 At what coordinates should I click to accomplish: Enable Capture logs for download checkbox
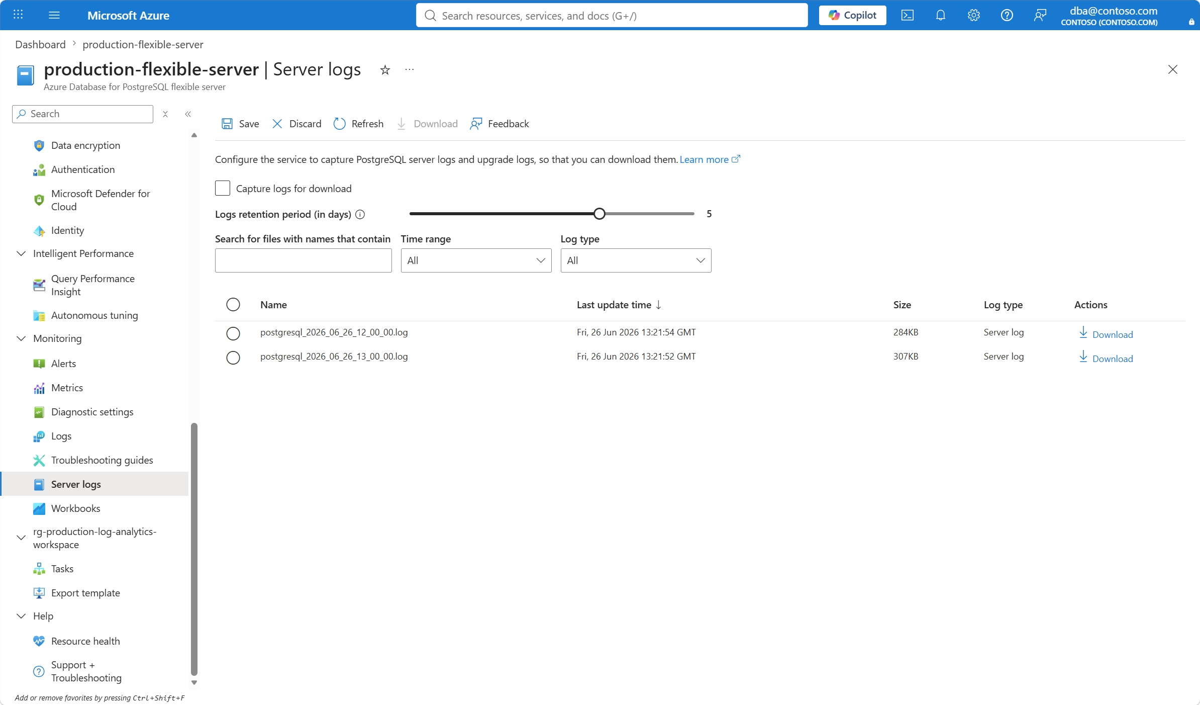click(223, 188)
